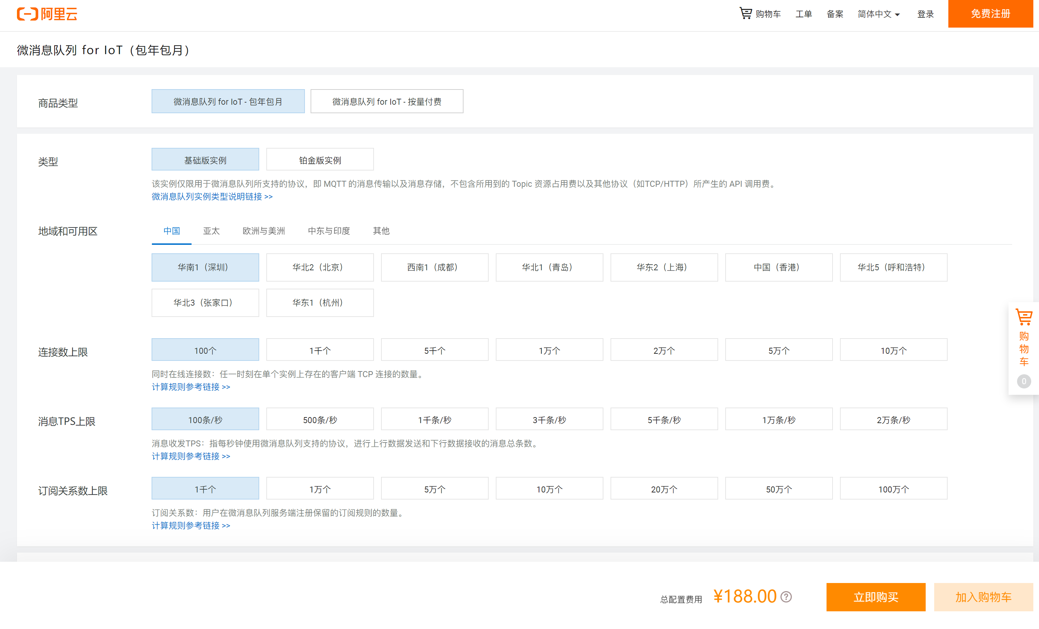Set message TPS limit to 2万条/秒
Viewport: 1039px width, 629px height.
pyautogui.click(x=893, y=420)
